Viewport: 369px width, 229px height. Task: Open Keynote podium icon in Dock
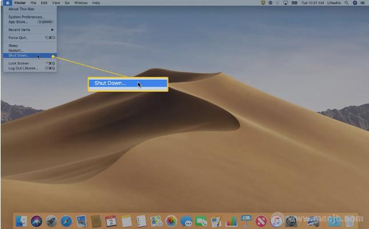pyautogui.click(x=246, y=221)
